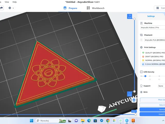Open the orange F app on taskbar
Viewport: 165px width, 124px height.
click(133, 121)
